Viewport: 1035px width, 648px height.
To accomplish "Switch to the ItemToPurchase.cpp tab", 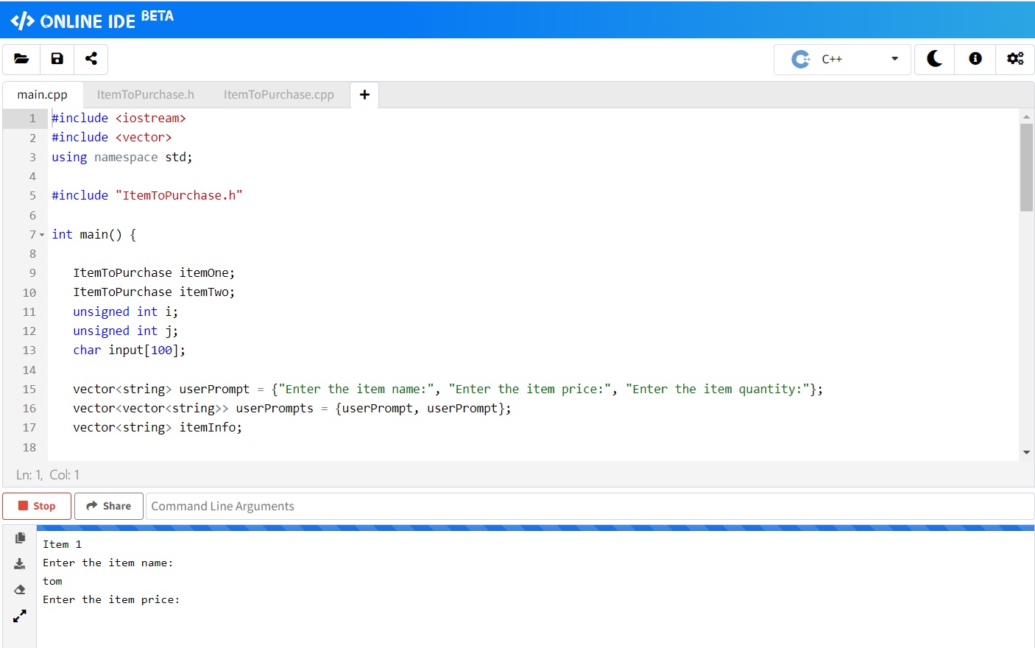I will (278, 94).
